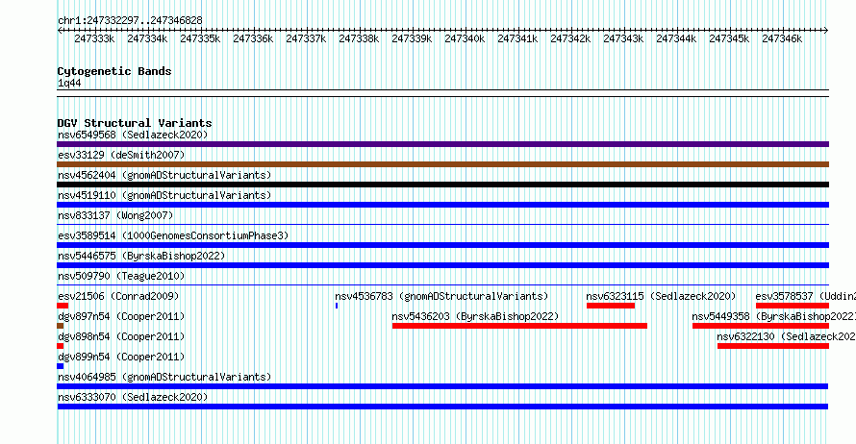Click the blue nsv4064985 variant bar
This screenshot has height=444, width=856.
coord(442,386)
